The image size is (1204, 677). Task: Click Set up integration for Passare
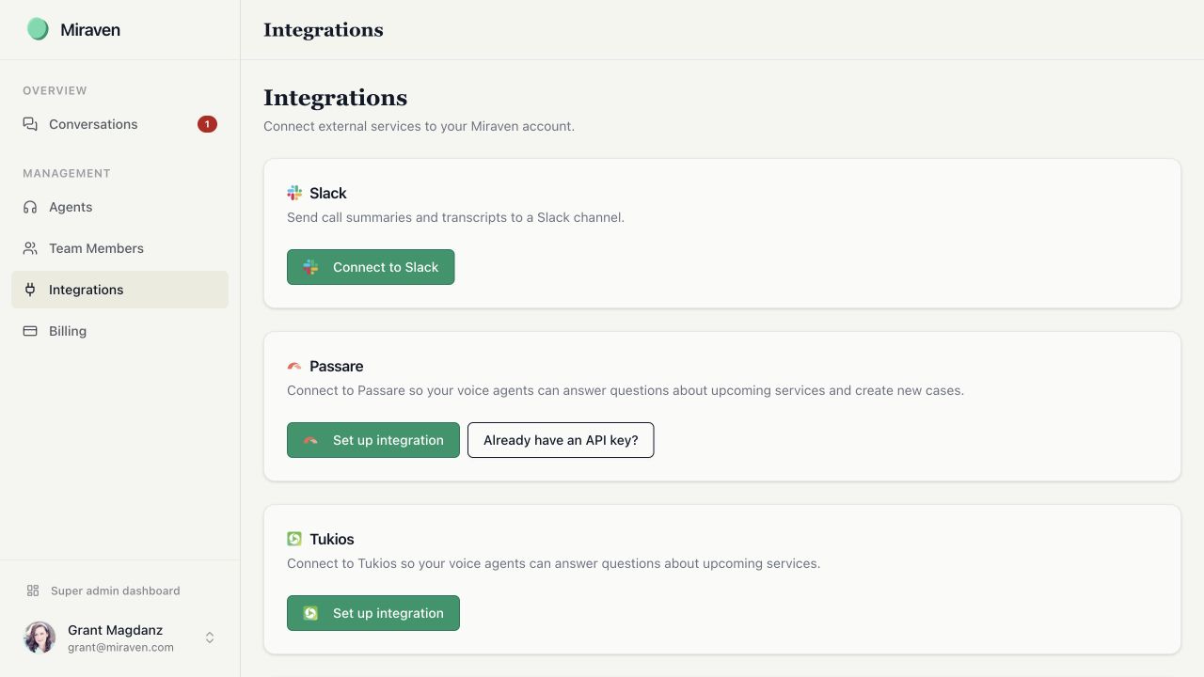(373, 440)
